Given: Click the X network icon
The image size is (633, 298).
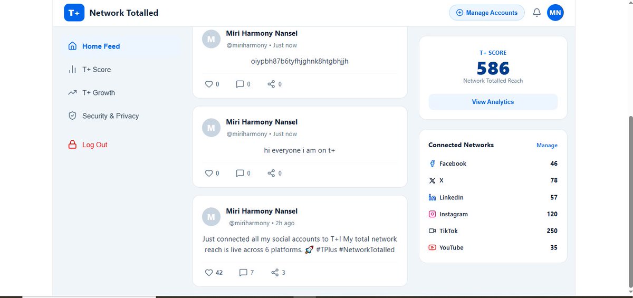Looking at the screenshot, I should 432,180.
